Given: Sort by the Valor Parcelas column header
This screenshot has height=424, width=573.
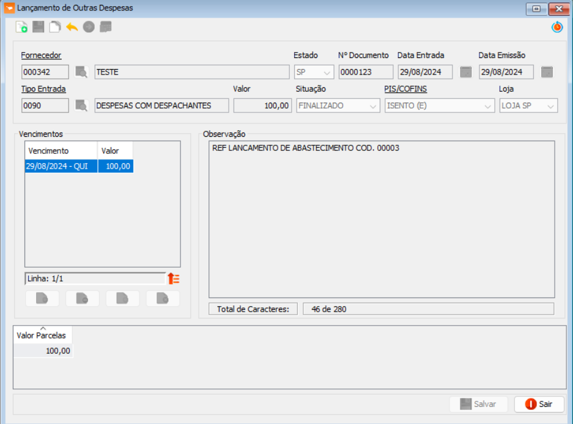Looking at the screenshot, I should [x=43, y=335].
